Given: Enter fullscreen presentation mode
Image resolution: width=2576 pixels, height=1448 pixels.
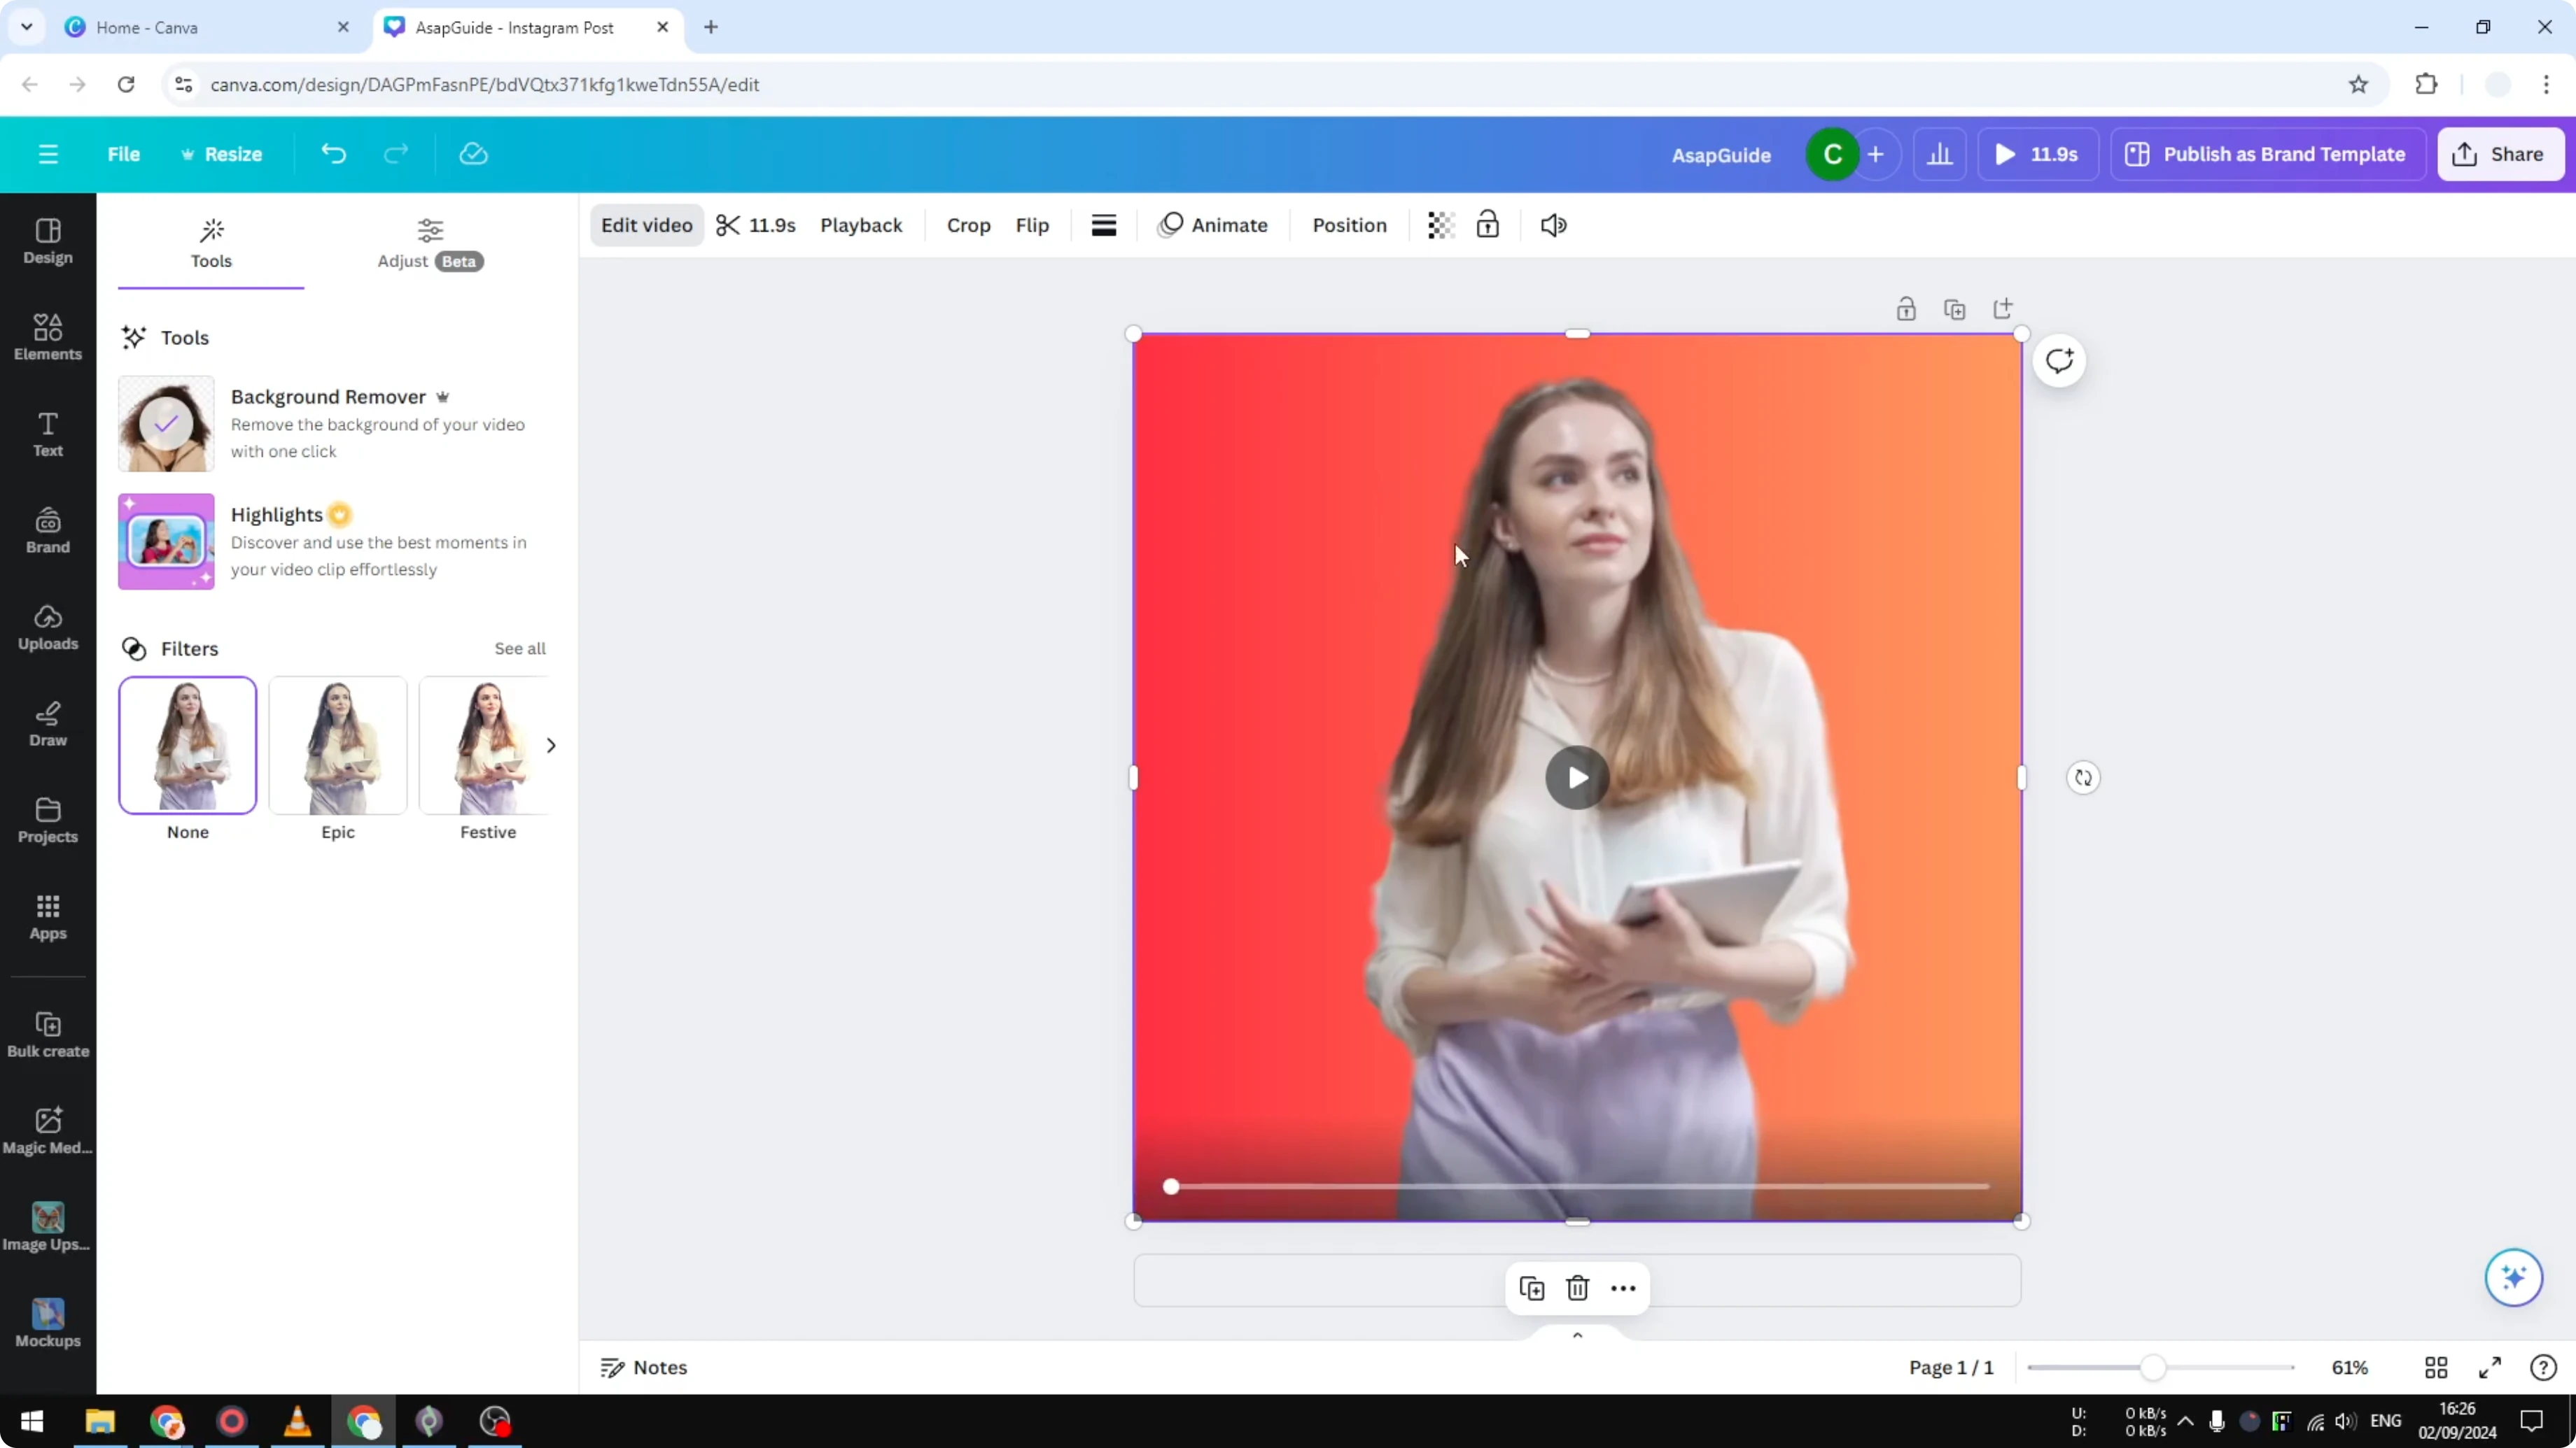Looking at the screenshot, I should point(2490,1367).
